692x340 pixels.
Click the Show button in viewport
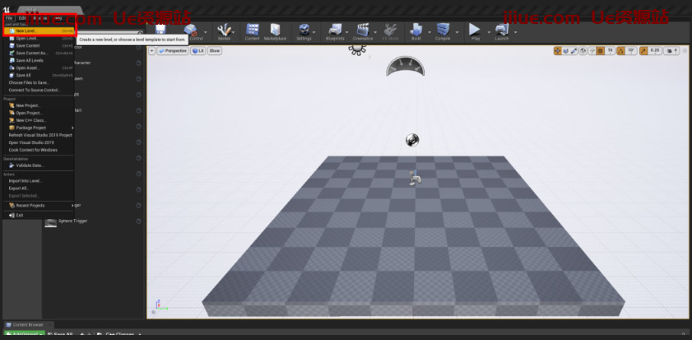[214, 51]
